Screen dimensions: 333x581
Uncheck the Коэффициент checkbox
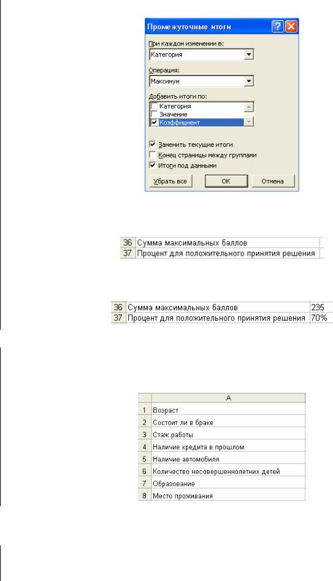[155, 123]
